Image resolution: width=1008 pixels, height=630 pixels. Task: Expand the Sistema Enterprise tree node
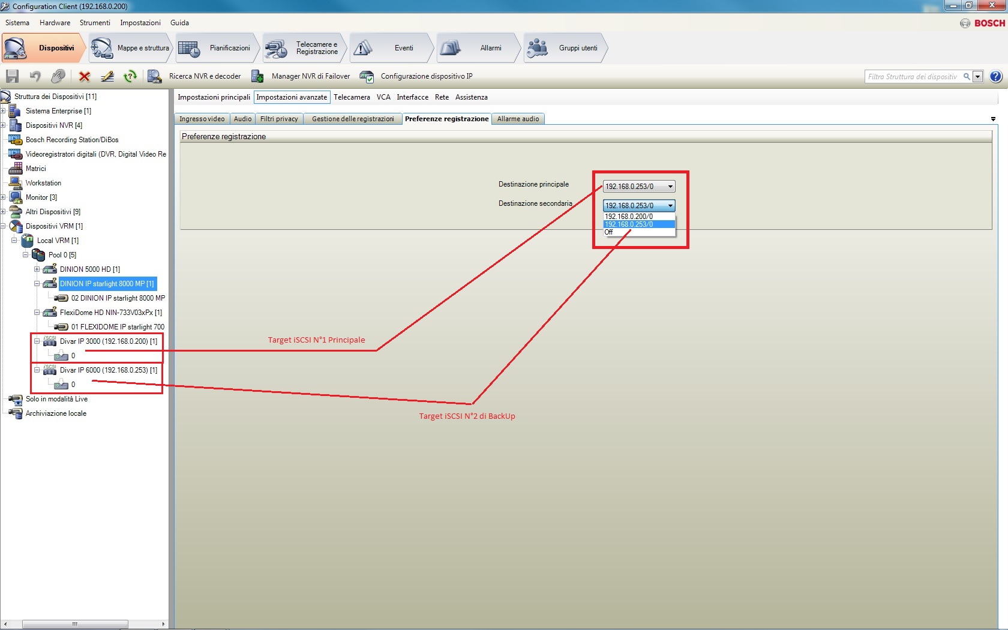(x=3, y=111)
